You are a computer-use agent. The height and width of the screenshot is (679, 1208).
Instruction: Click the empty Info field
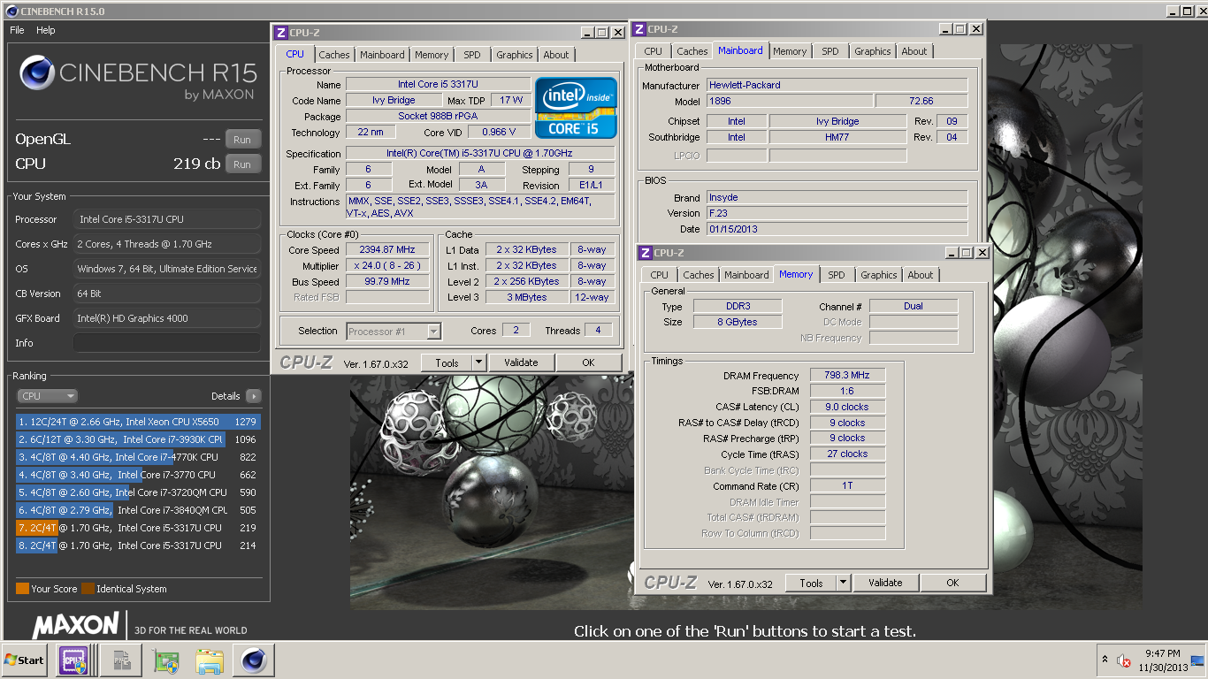167,343
